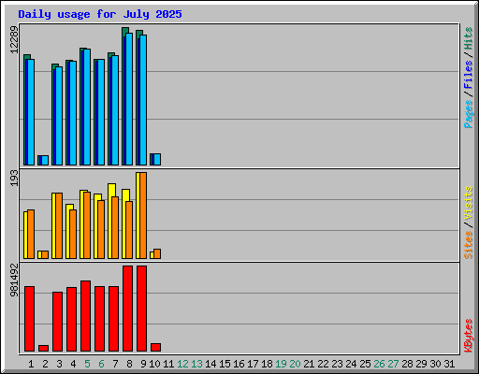Screen dimensions: 479x374
Task: Click the 'KBytes' legend label
Action: tap(469, 336)
